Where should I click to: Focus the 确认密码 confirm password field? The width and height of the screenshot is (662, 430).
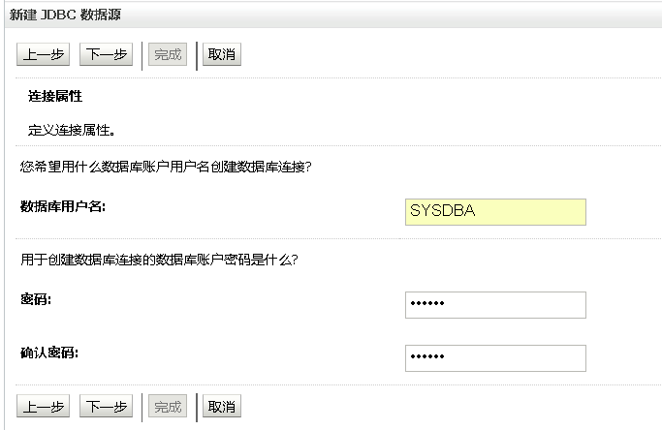pos(495,358)
